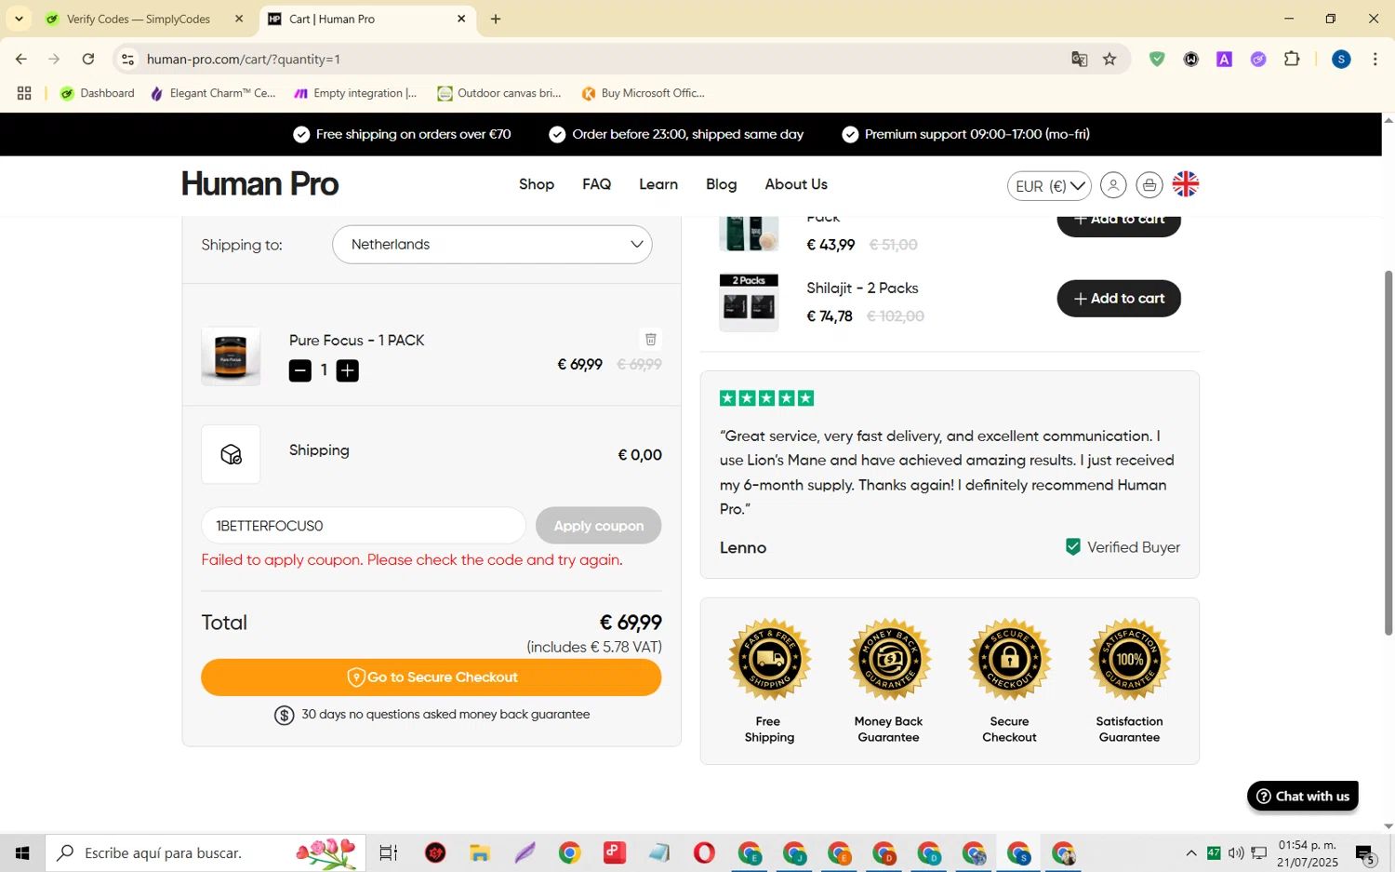Screen dimensions: 1395x872
Task: Open the shopping cart icon in header
Action: (1149, 185)
